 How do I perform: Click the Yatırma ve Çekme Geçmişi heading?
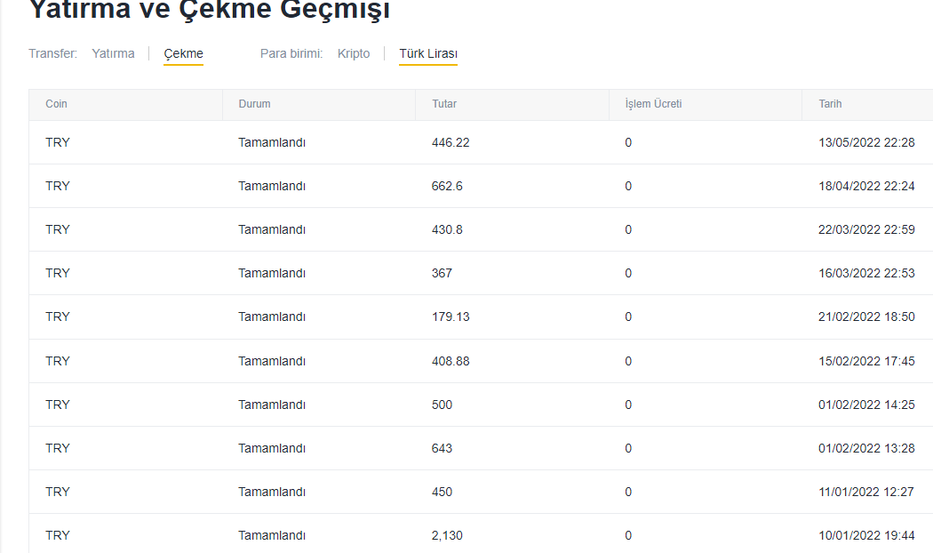pyautogui.click(x=210, y=11)
